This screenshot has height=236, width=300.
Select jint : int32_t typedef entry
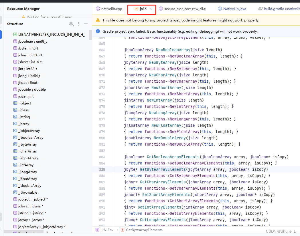tap(25, 69)
